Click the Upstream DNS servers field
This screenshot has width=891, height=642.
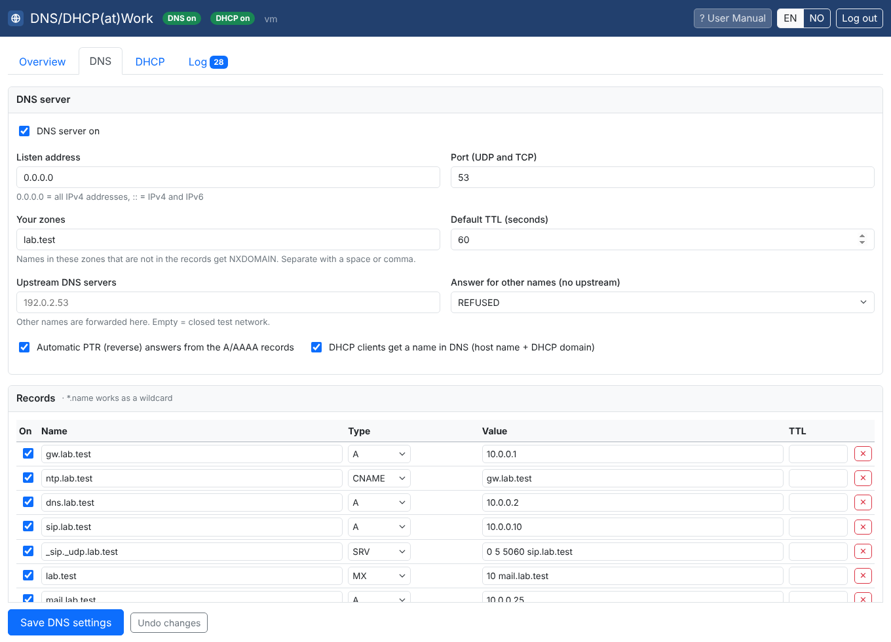pyautogui.click(x=228, y=303)
